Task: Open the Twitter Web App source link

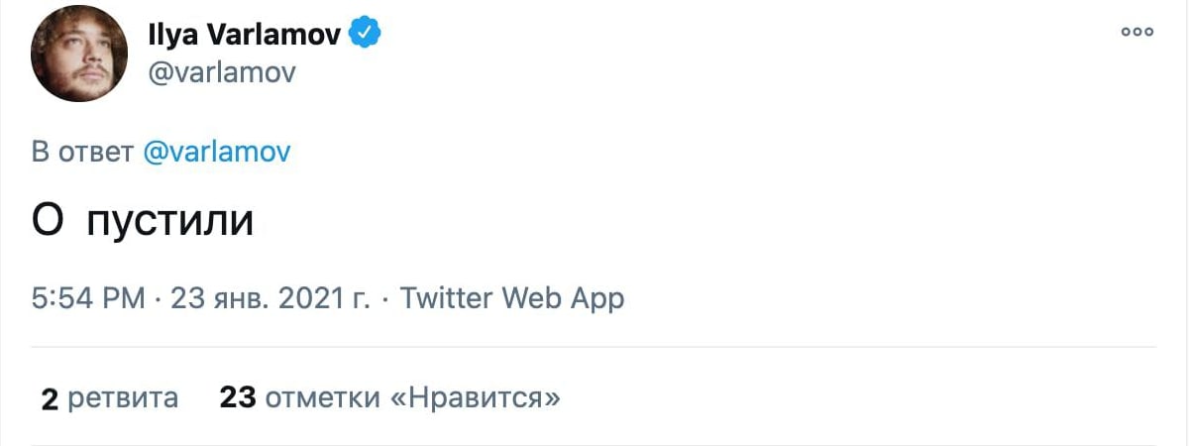Action: 511,298
